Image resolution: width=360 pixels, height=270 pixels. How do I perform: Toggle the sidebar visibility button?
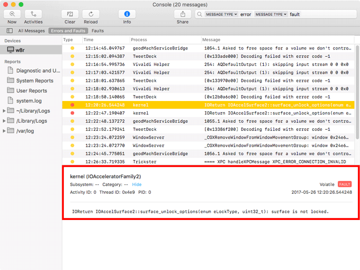click(x=10, y=30)
